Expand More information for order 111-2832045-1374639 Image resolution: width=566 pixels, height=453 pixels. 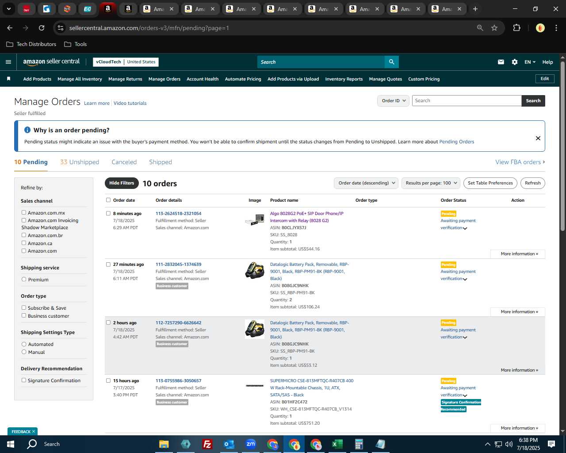click(x=518, y=312)
